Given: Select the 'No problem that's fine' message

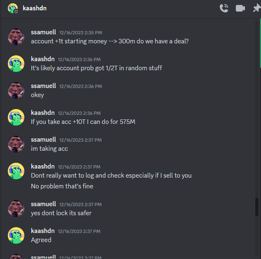Looking at the screenshot, I should click(62, 186).
